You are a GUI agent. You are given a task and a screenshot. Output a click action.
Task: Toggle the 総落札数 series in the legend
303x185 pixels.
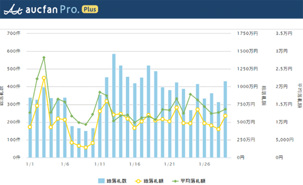click(112, 181)
